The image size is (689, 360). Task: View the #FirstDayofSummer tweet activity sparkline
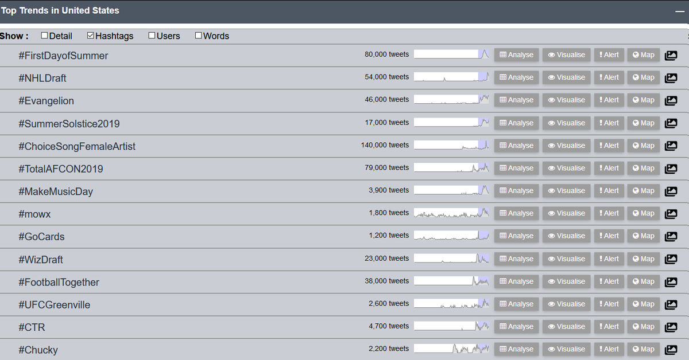point(452,54)
